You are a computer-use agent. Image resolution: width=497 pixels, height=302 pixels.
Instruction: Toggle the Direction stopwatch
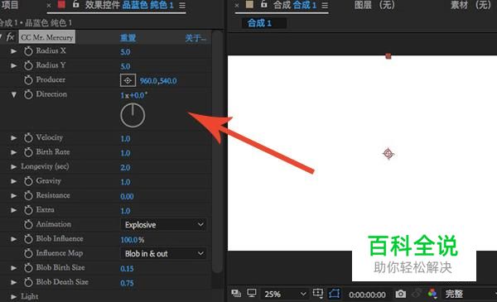point(28,94)
